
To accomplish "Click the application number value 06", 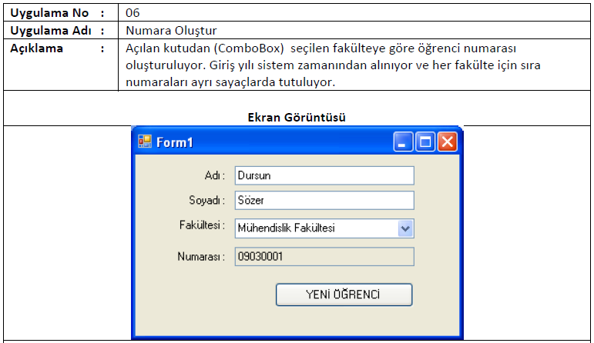I will (132, 13).
